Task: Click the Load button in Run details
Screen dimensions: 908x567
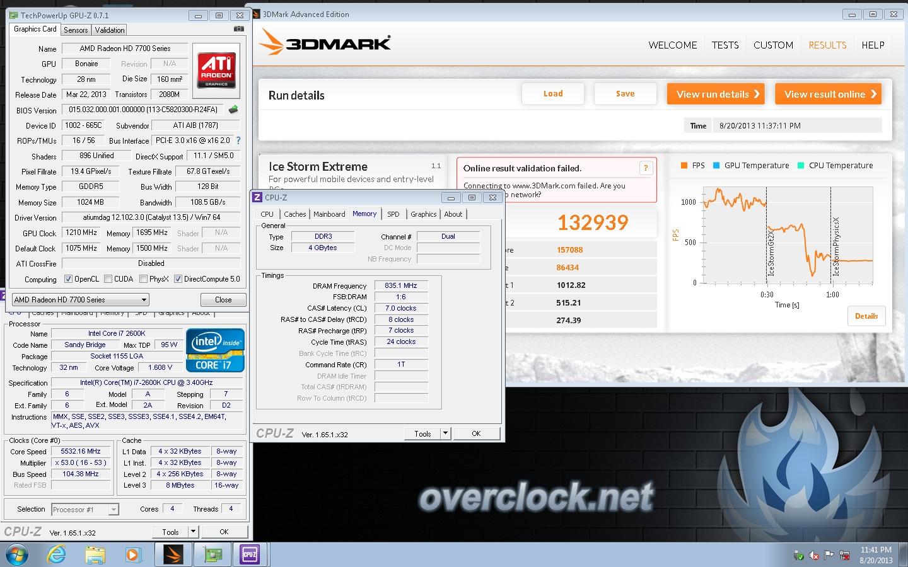Action: [x=553, y=94]
